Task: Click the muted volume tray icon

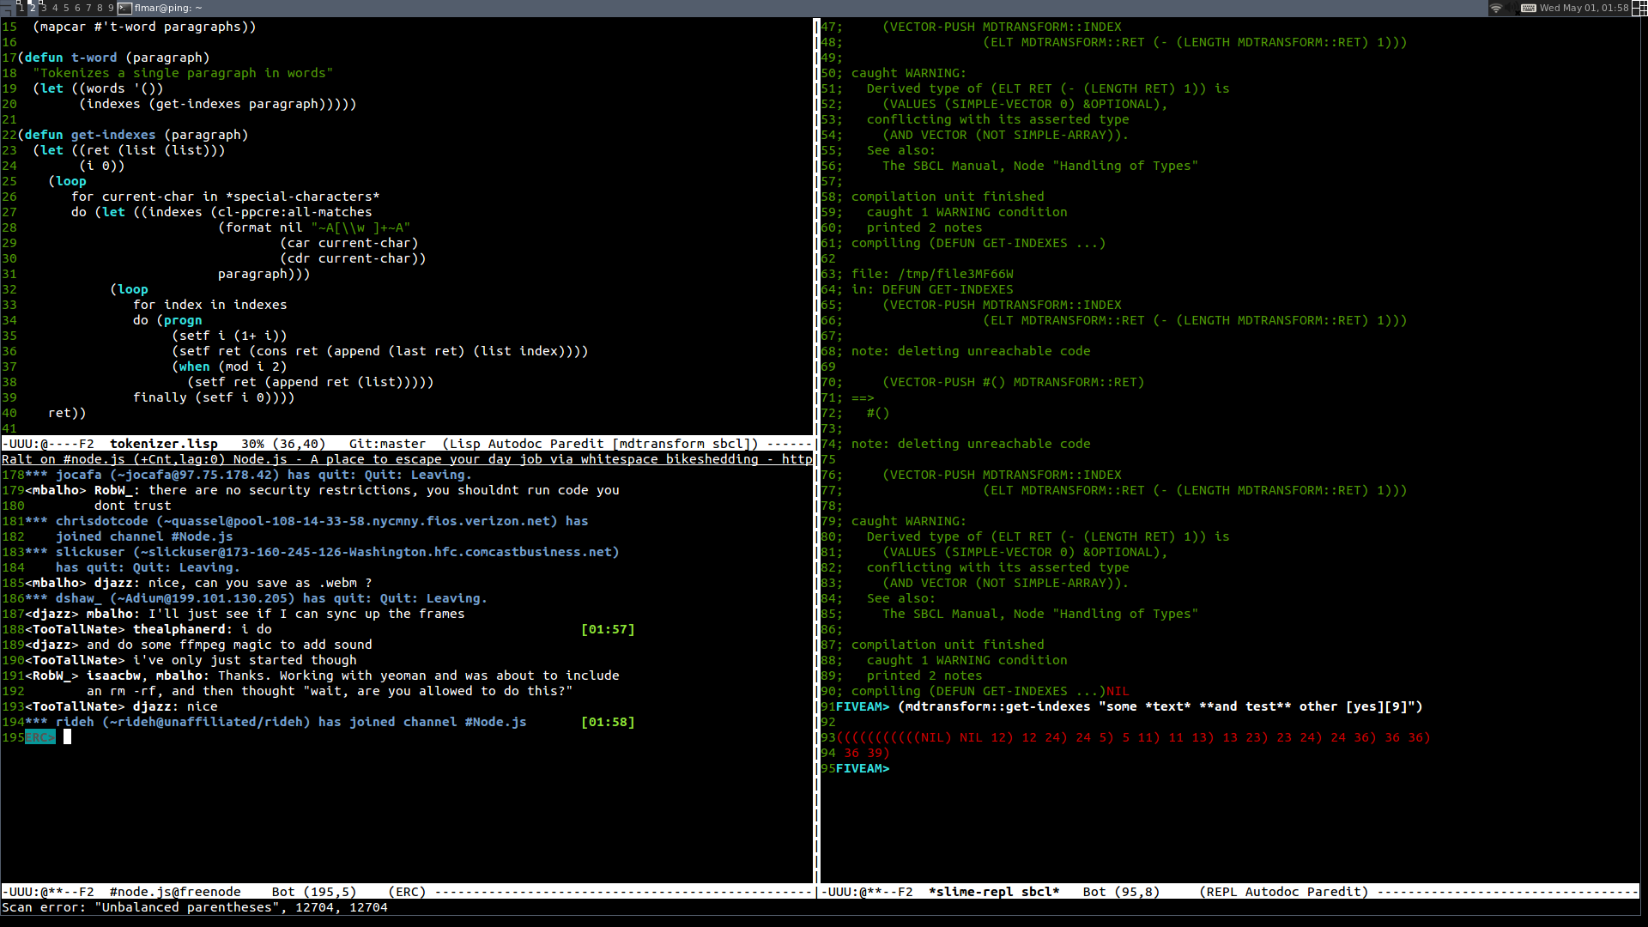Action: (x=1512, y=8)
